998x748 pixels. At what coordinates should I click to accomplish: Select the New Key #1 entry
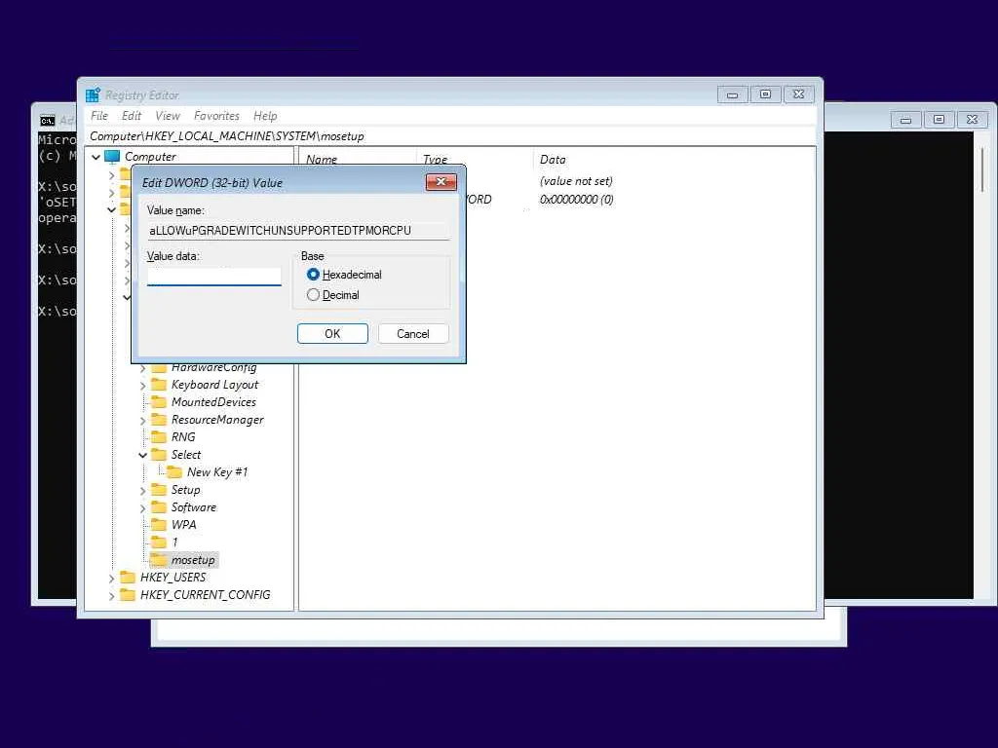click(x=217, y=472)
